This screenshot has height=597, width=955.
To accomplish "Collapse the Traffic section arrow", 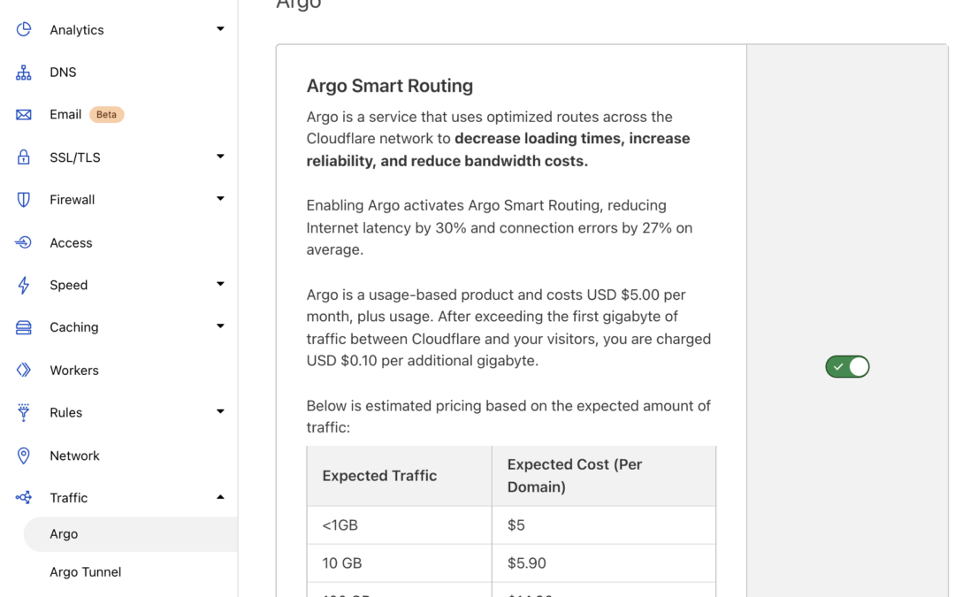I will coord(220,497).
